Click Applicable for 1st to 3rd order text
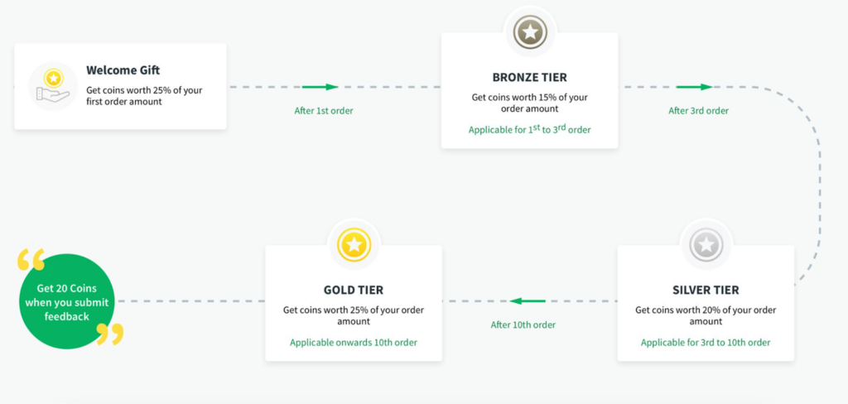The image size is (848, 404). [x=529, y=129]
